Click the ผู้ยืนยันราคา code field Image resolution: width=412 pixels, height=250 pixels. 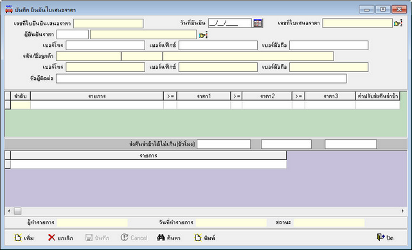tap(73, 35)
